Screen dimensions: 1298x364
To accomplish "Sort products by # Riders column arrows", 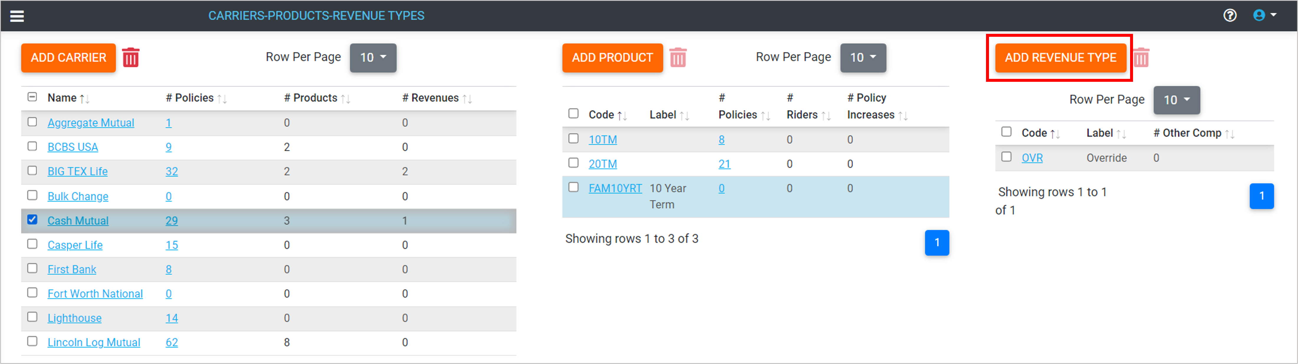I will (826, 116).
